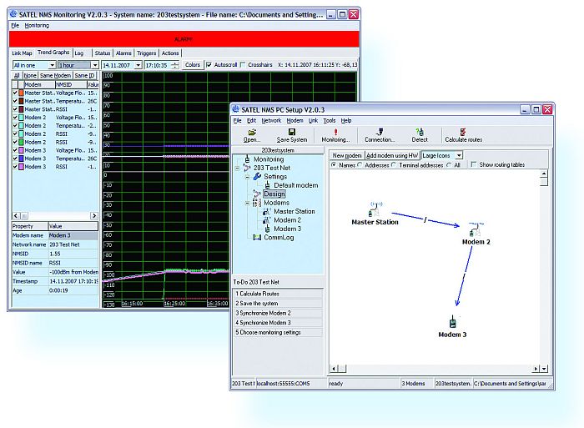This screenshot has height=428, width=584.
Task: Click the Open toolbar icon
Action: coord(252,133)
